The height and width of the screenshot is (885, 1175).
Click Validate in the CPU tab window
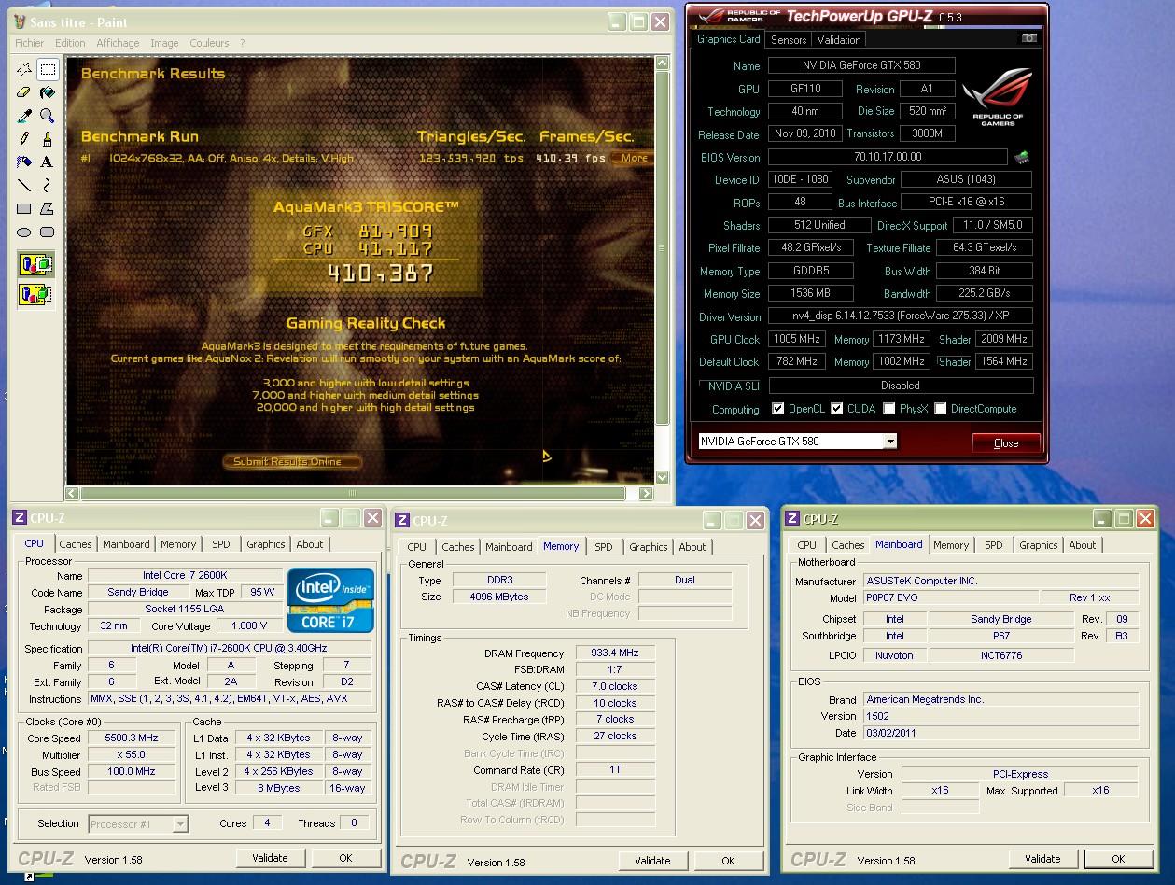270,858
